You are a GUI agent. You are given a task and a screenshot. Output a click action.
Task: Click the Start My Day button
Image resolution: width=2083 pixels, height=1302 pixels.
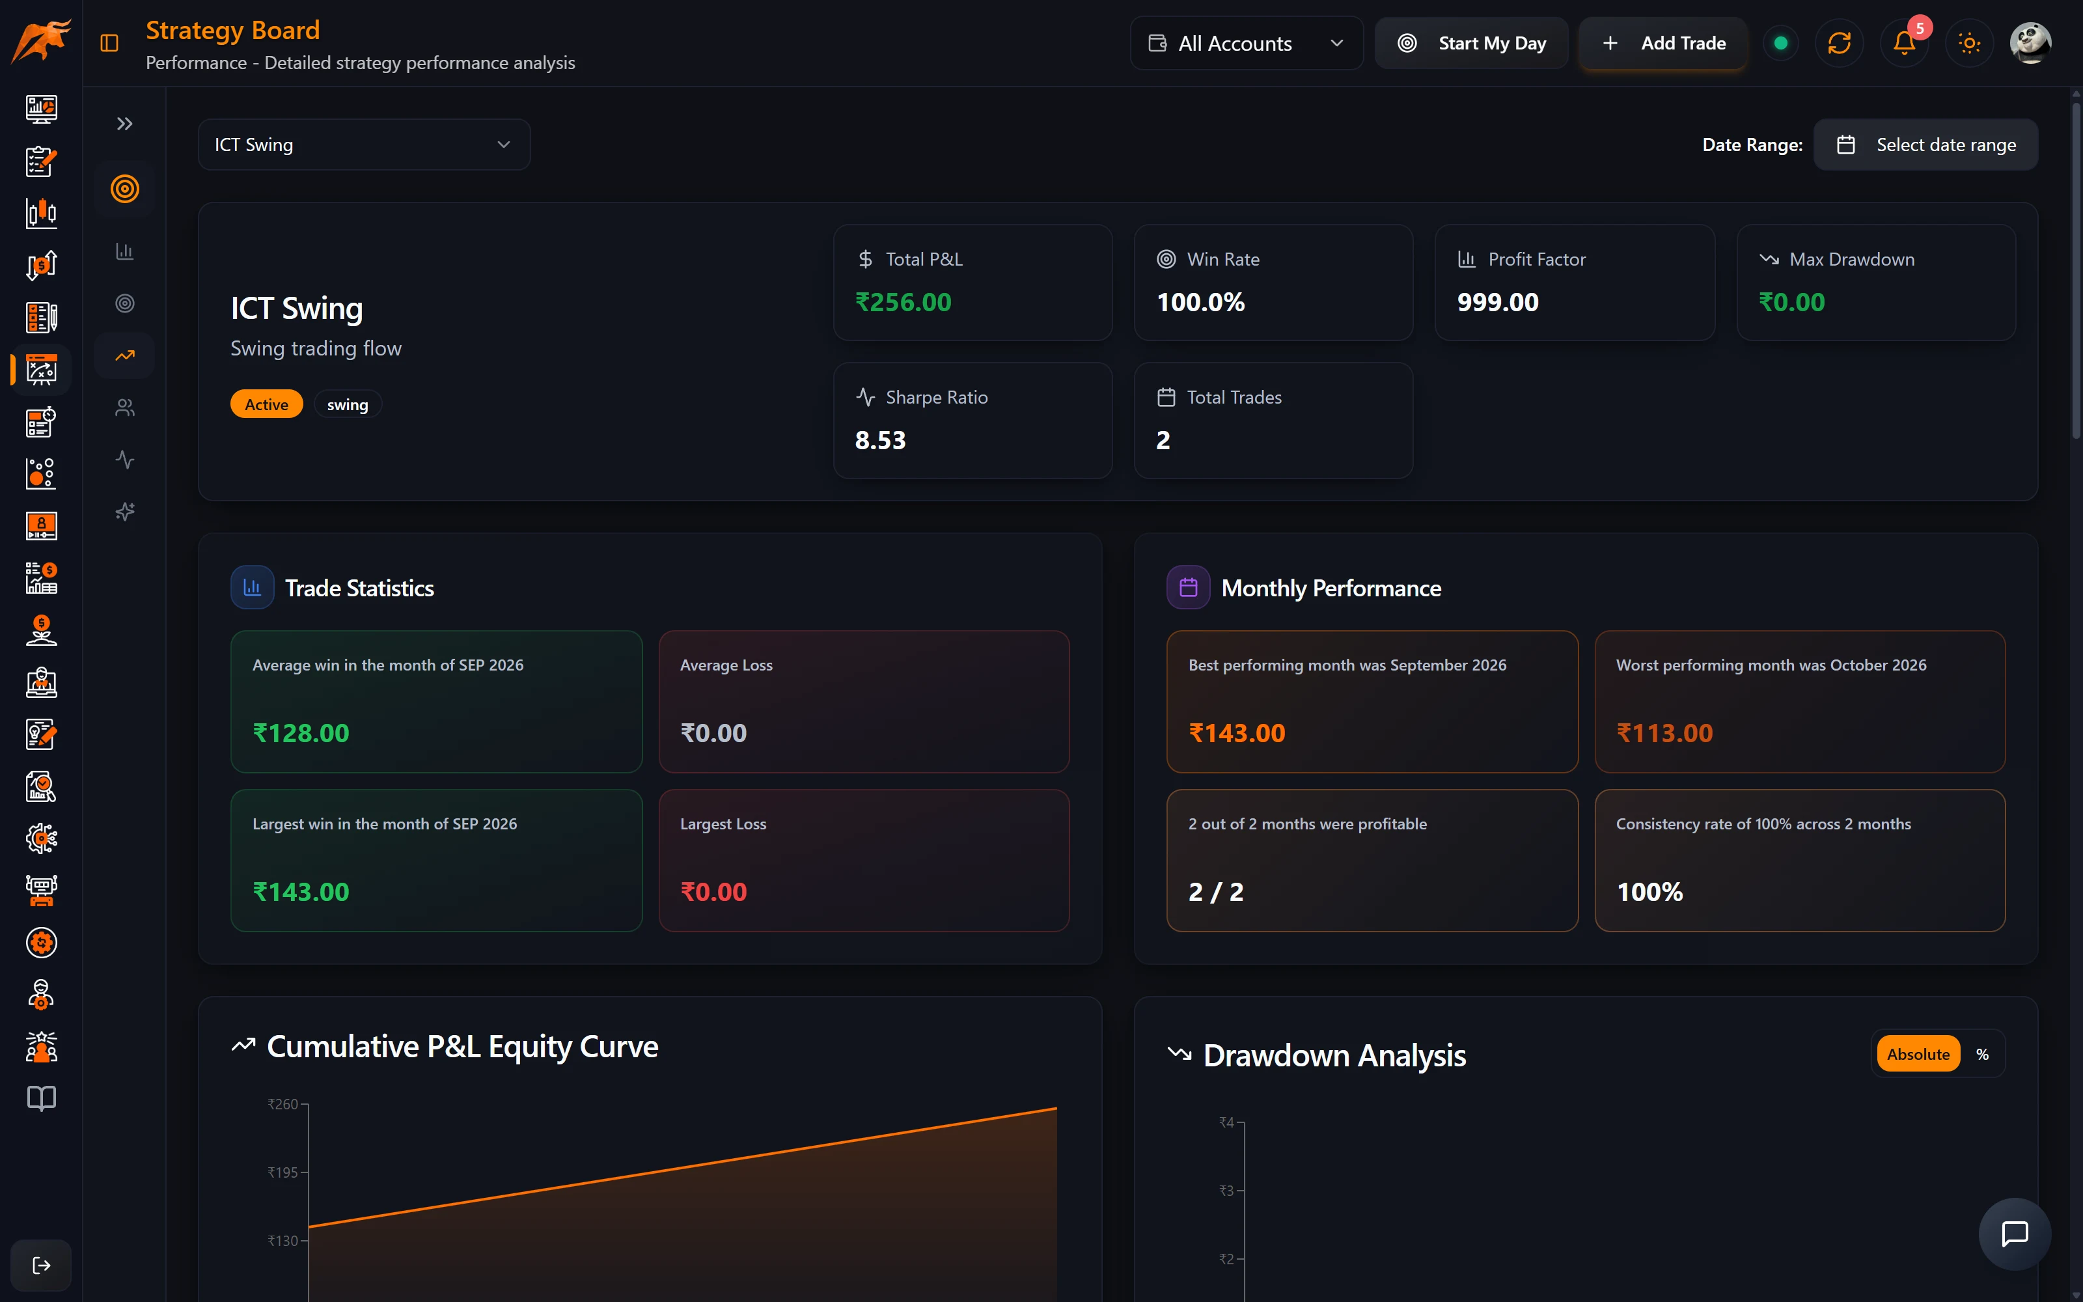tap(1471, 43)
